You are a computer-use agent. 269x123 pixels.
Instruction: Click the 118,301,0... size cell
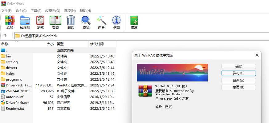[45, 85]
